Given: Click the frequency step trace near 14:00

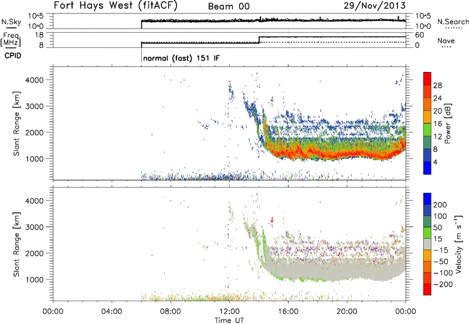Looking at the screenshot, I should coord(259,40).
